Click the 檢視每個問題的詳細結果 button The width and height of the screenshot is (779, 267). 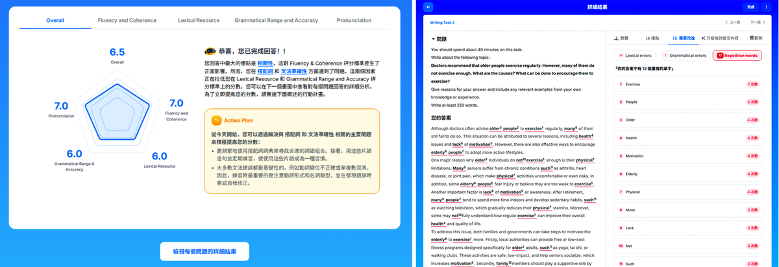coord(204,251)
